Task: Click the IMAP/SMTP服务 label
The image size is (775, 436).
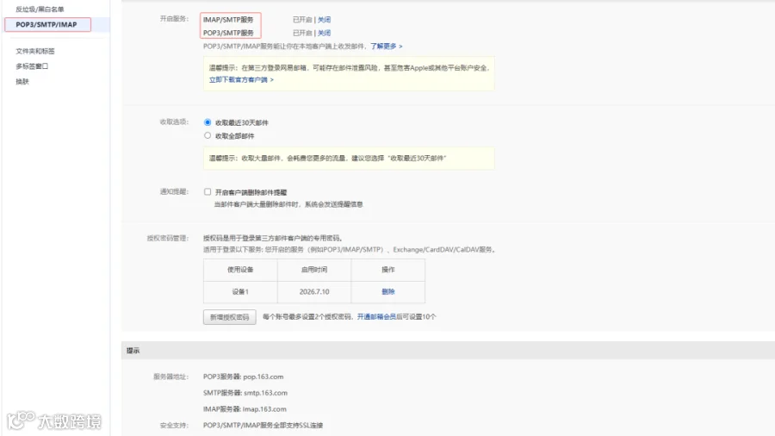Action: point(228,20)
